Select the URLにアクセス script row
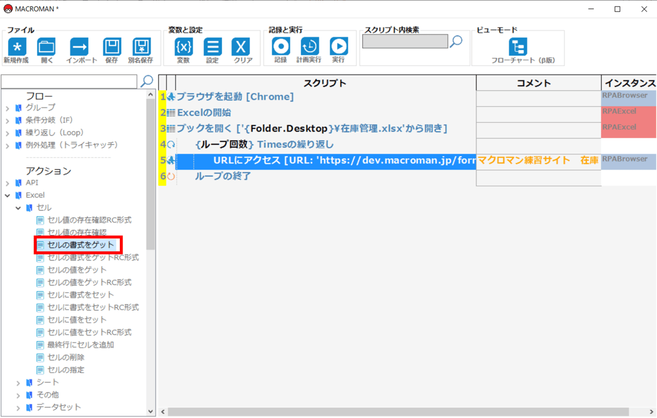Viewport: 657px width, 418px height. [x=326, y=160]
